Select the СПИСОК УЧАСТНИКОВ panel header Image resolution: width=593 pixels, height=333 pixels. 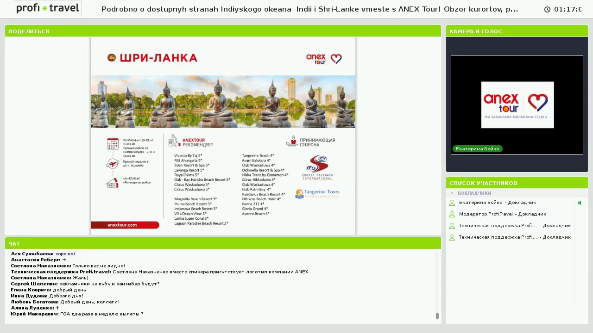tap(517, 183)
